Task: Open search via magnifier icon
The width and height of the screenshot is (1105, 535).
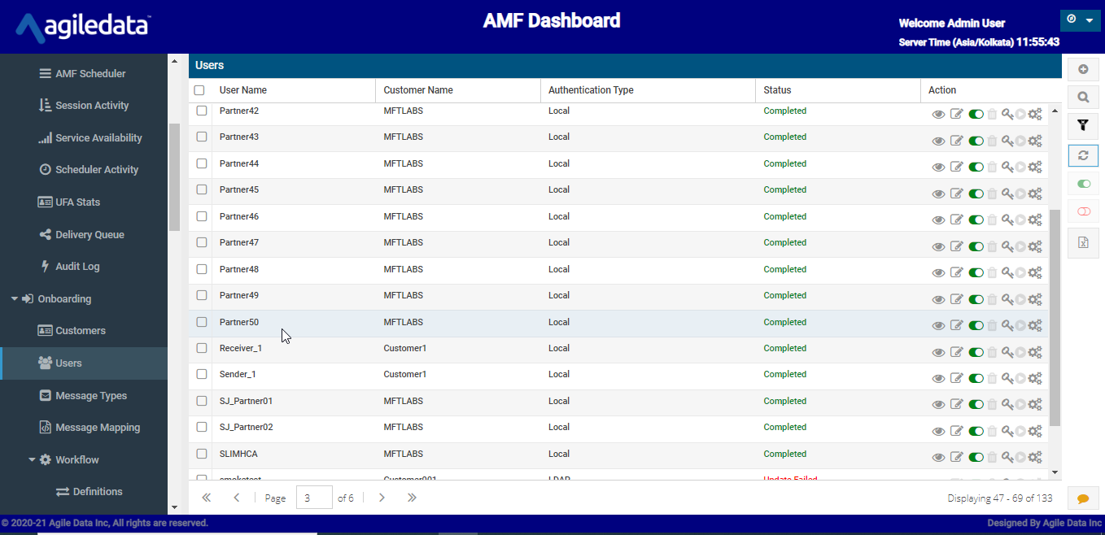Action: click(x=1083, y=98)
